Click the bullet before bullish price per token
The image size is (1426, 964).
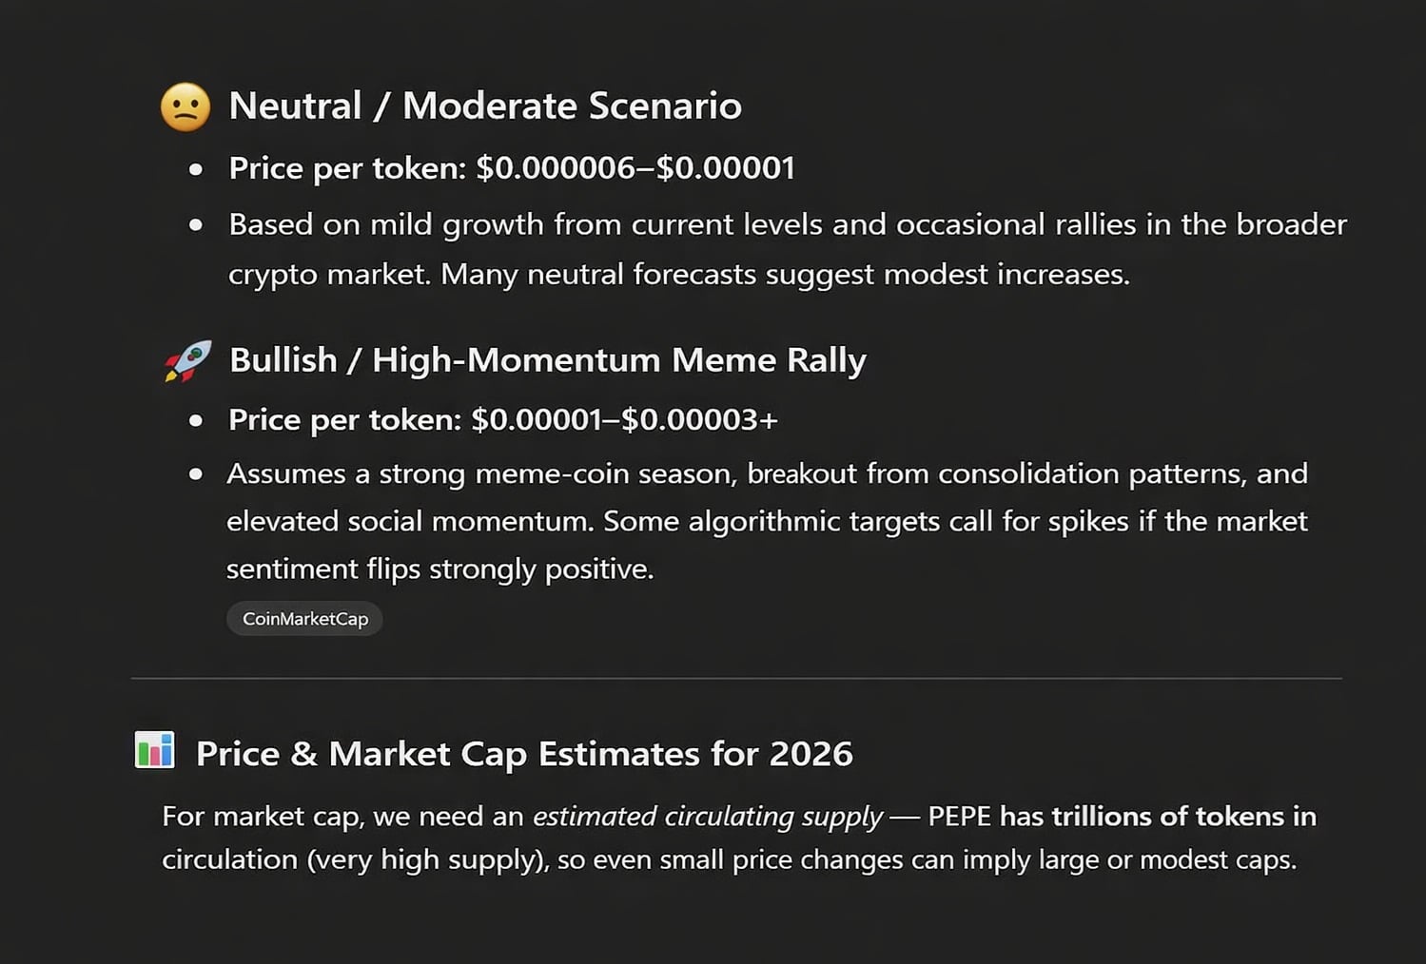coord(196,420)
